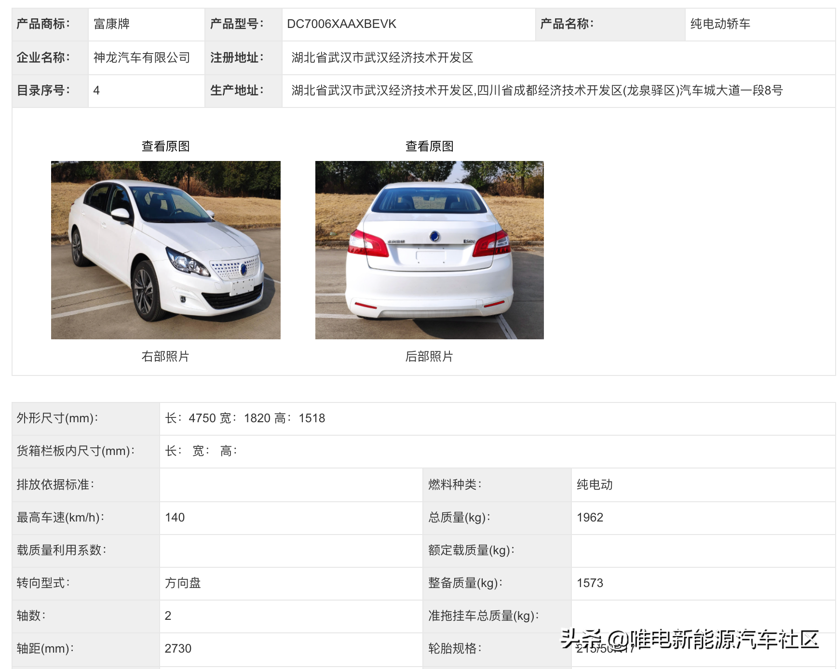Viewport: 839px width, 669px height.
Task: Select steering type value 方向盘
Action: pos(183,583)
